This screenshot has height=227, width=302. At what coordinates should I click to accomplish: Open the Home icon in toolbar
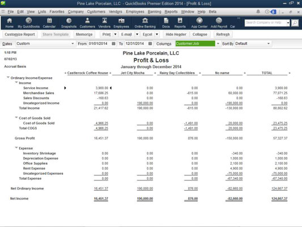pos(9,23)
